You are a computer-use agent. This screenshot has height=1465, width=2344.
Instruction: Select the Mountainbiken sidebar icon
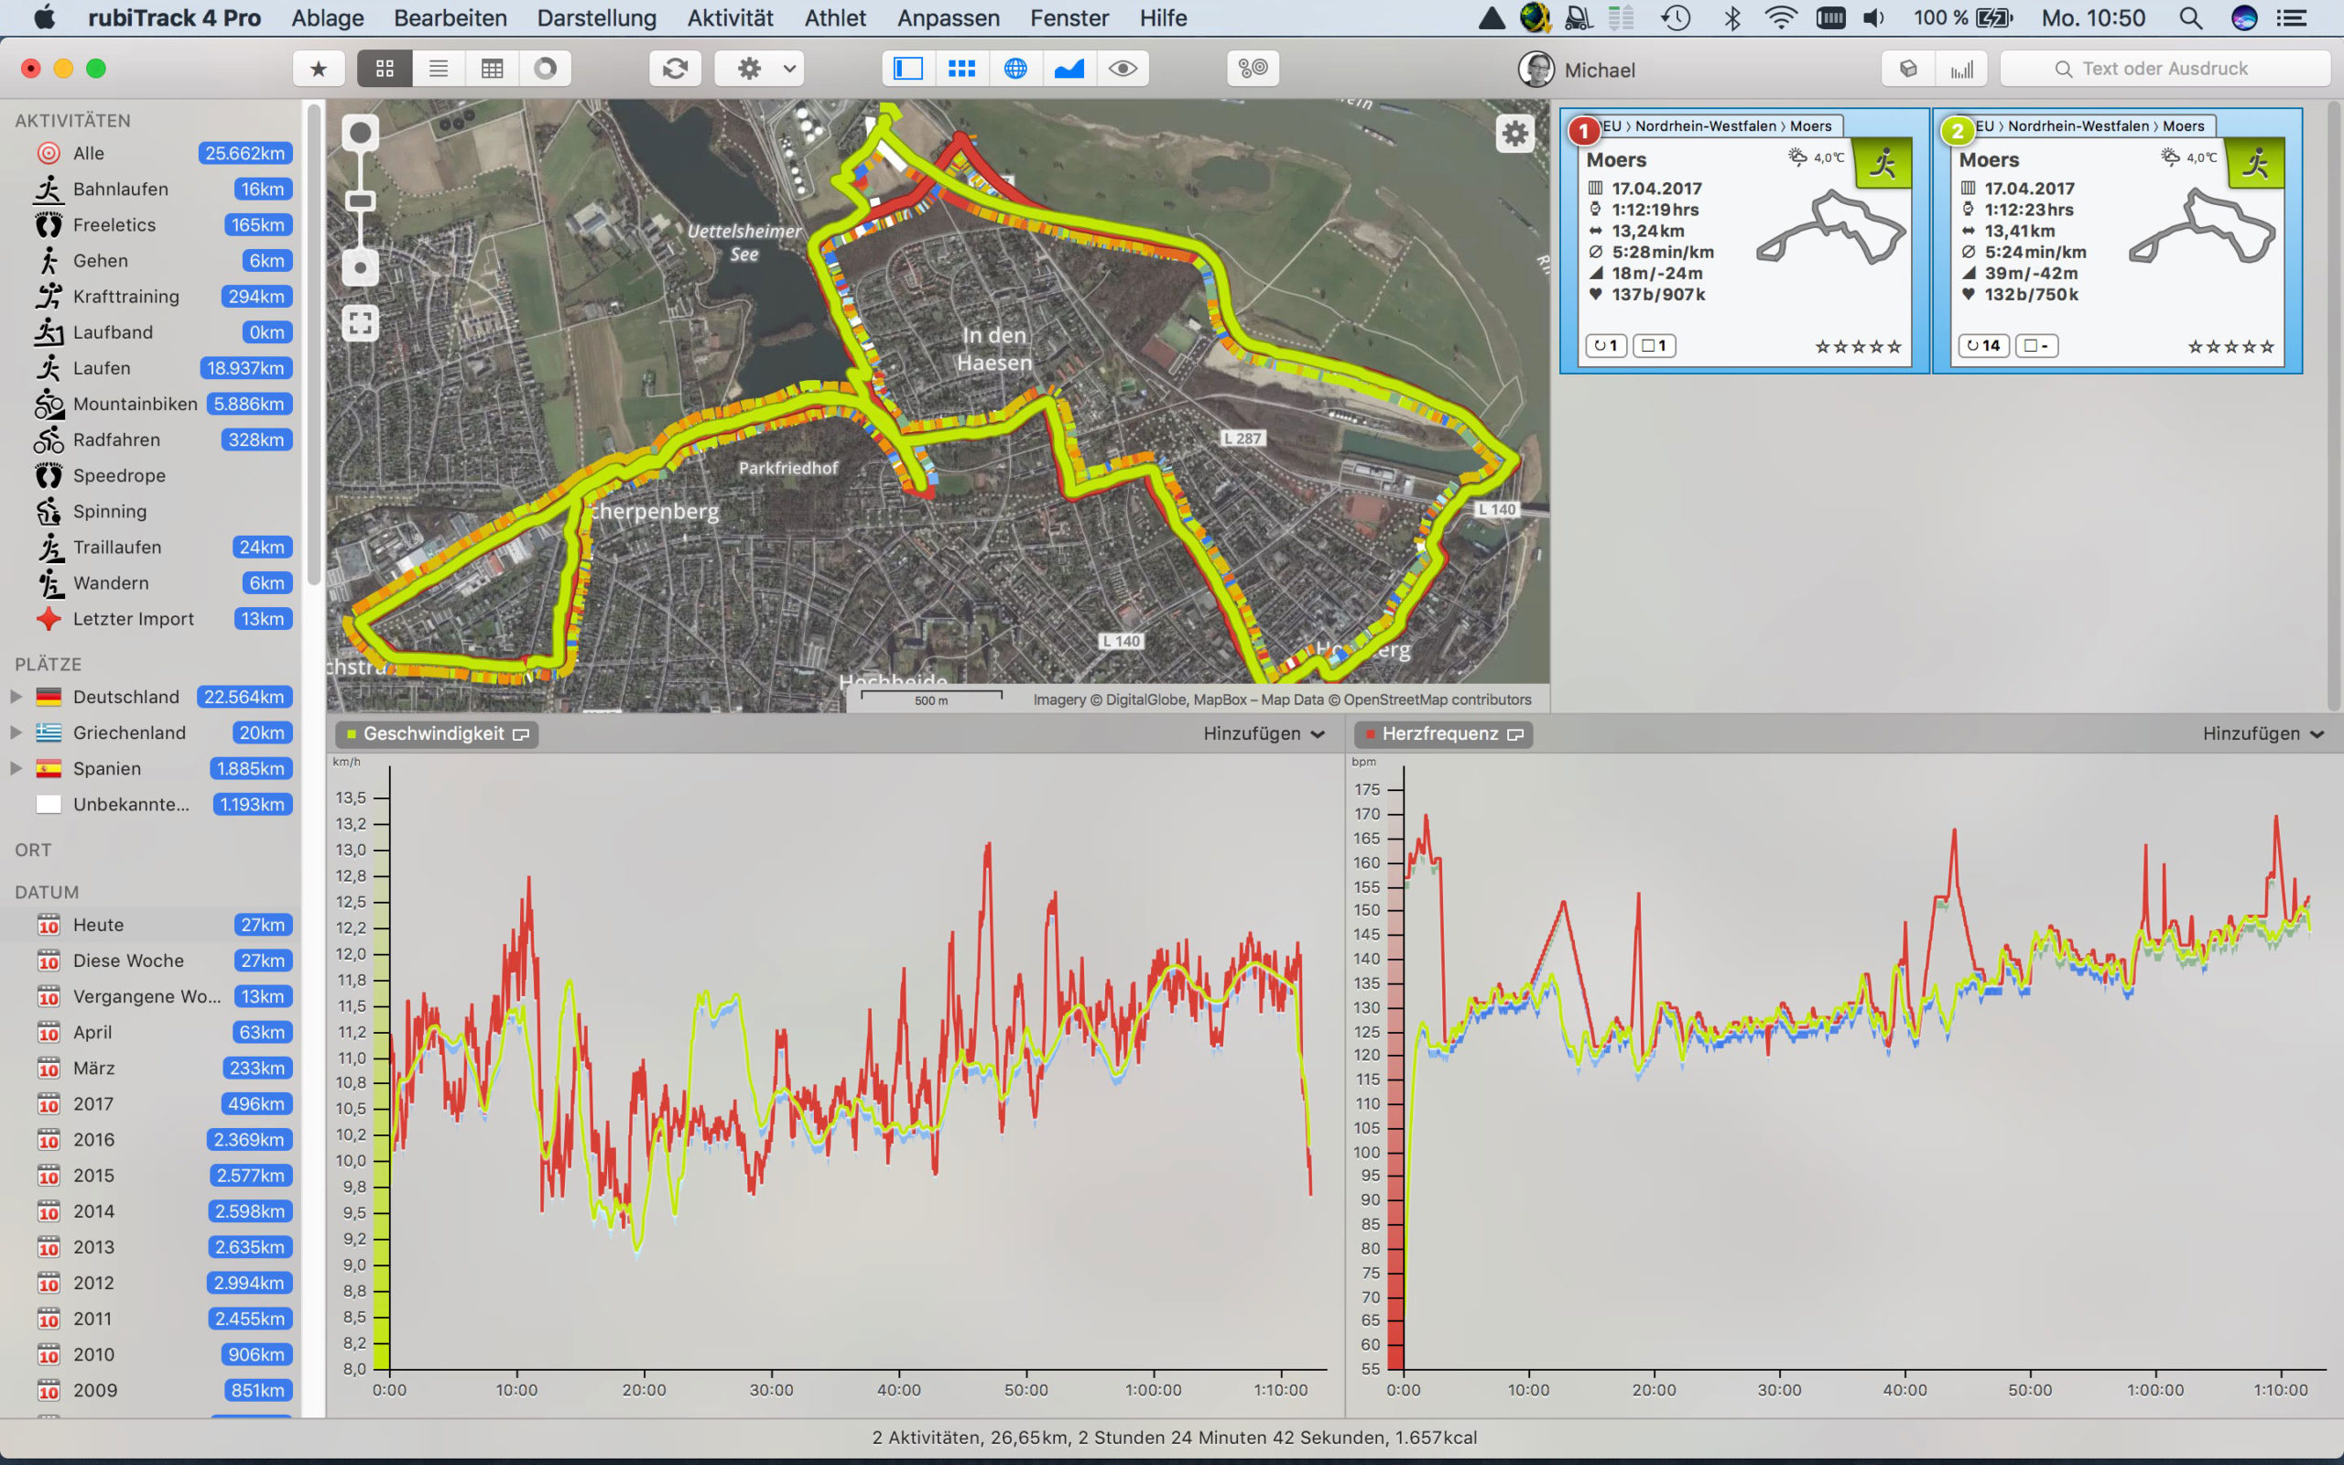pyautogui.click(x=49, y=404)
